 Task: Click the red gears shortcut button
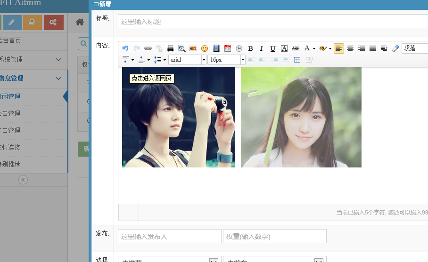click(54, 22)
